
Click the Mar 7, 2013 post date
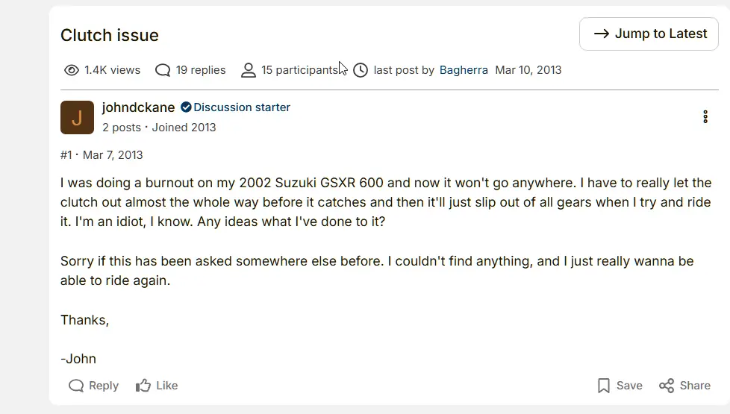[113, 155]
